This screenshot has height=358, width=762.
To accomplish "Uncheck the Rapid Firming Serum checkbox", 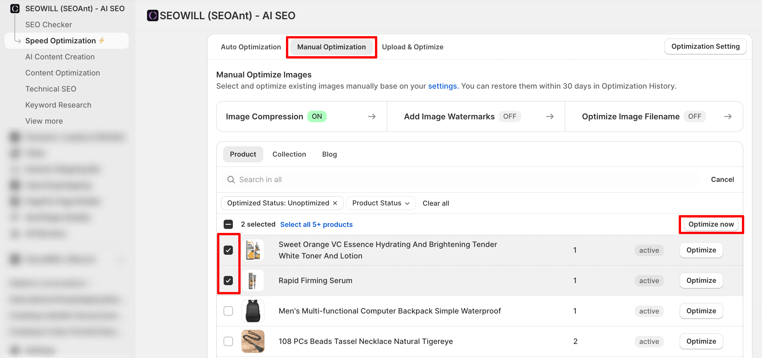I will click(228, 280).
